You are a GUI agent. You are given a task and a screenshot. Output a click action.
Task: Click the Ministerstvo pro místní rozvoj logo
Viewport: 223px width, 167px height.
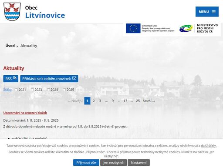[x=199, y=28]
